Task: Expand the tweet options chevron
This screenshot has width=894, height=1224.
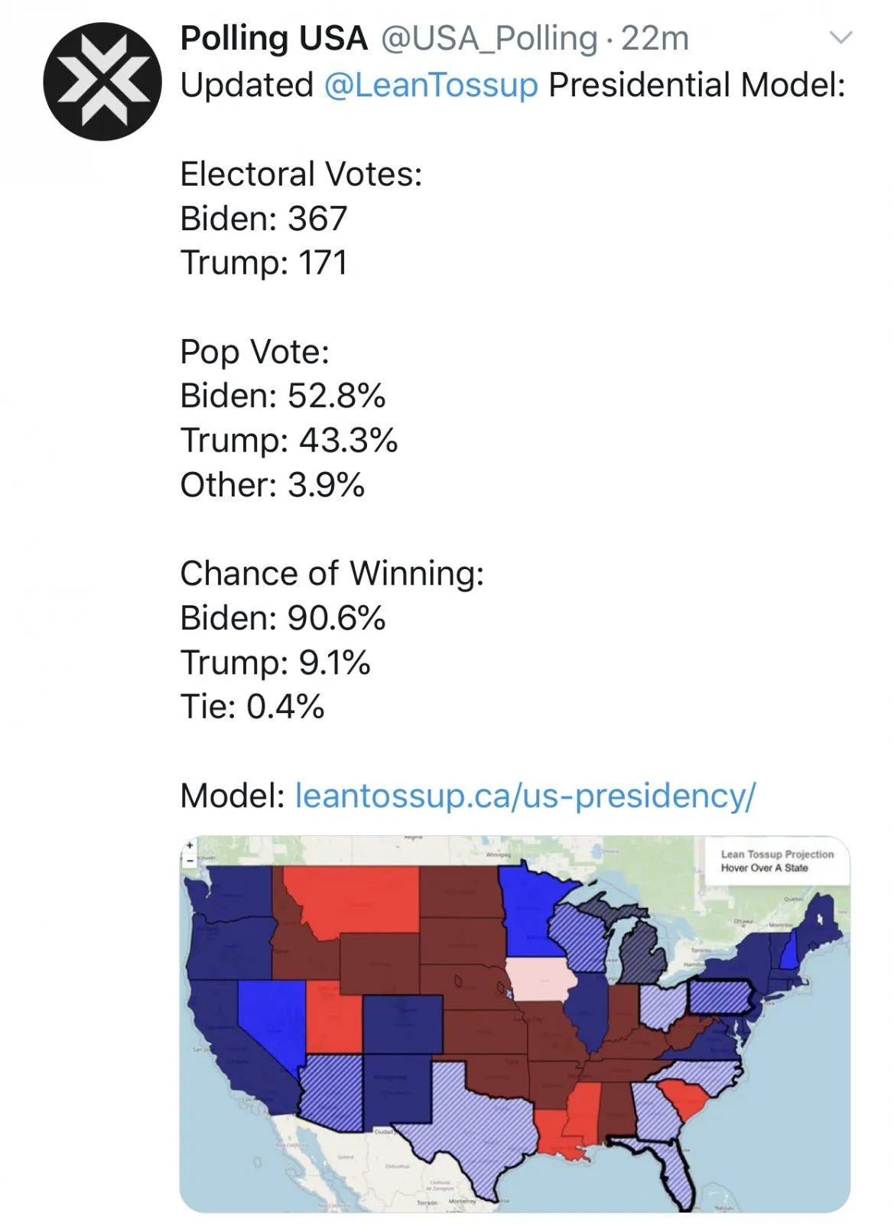Action: pos(840,37)
